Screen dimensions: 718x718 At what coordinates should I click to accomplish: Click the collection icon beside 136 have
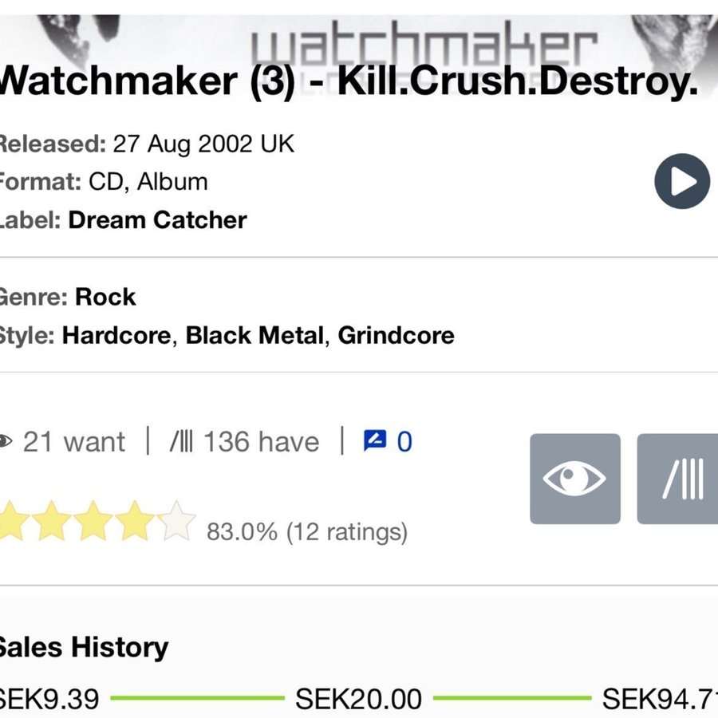[x=182, y=442]
